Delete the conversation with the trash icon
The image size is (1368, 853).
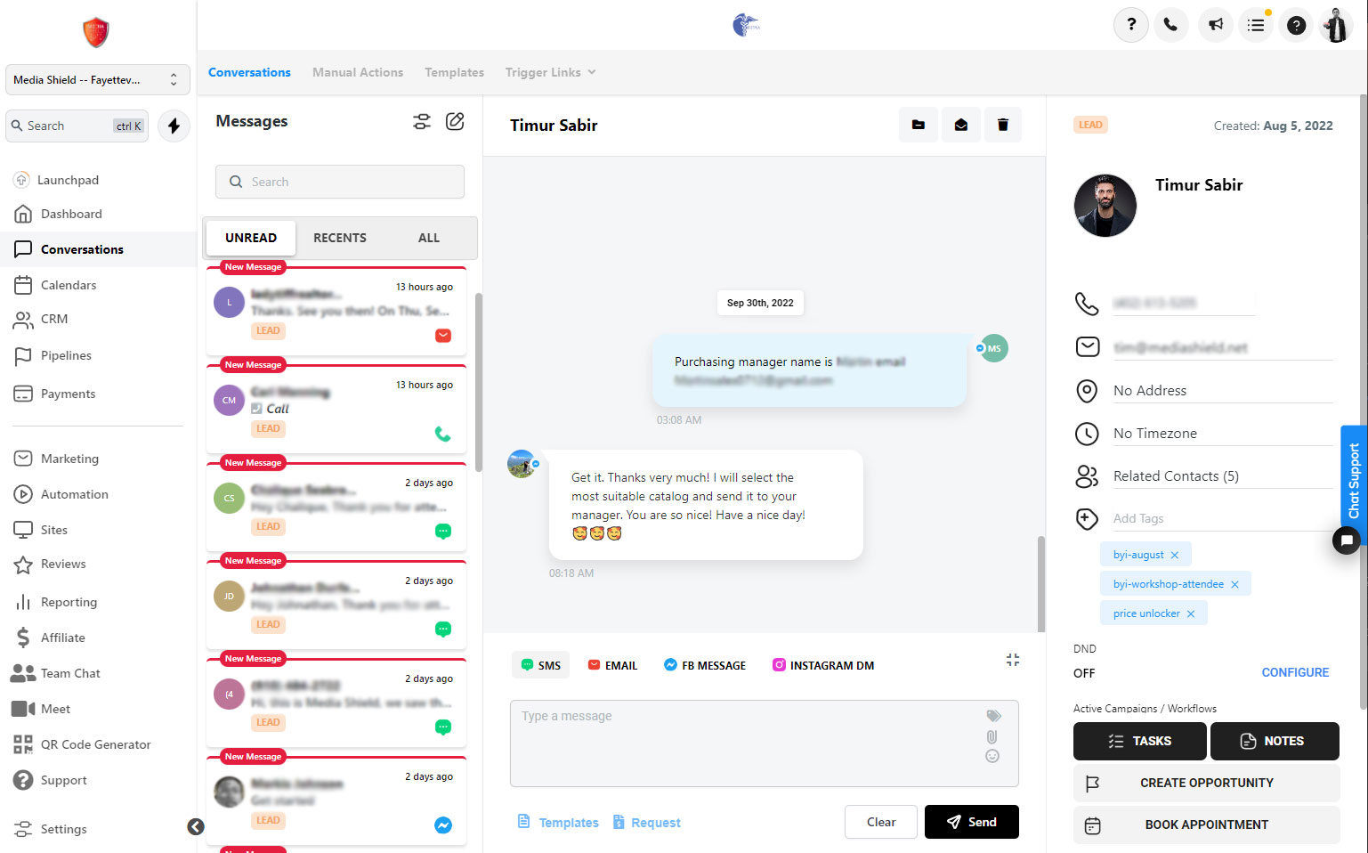(1002, 125)
